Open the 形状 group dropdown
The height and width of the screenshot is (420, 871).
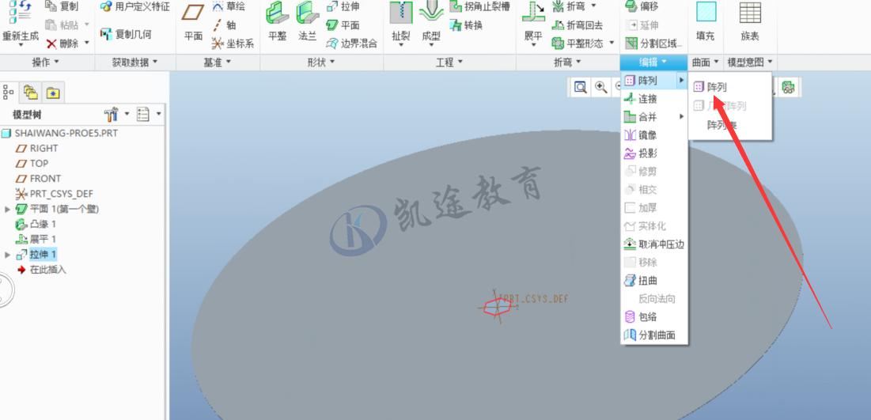point(321,62)
